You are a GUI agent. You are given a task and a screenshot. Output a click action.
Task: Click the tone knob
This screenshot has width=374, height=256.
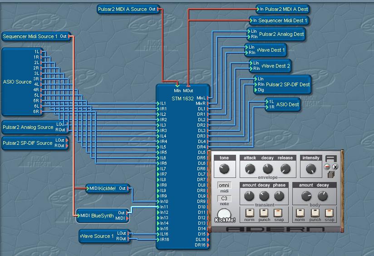[x=224, y=169]
